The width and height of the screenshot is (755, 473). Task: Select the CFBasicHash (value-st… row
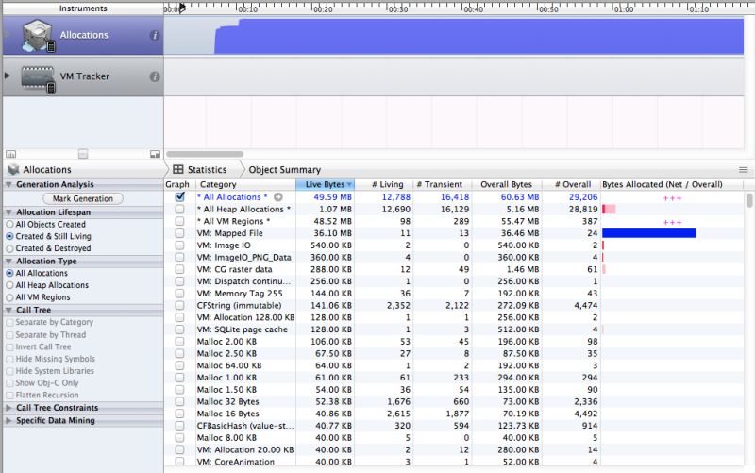[x=454, y=426]
